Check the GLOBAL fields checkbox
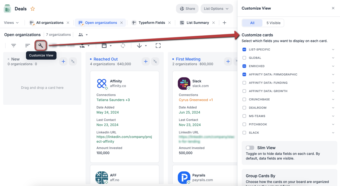 [x=244, y=58]
